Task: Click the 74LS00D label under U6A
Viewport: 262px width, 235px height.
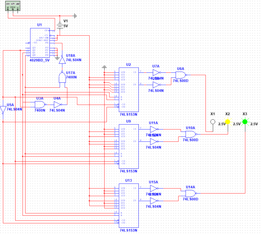Action: click(x=181, y=81)
